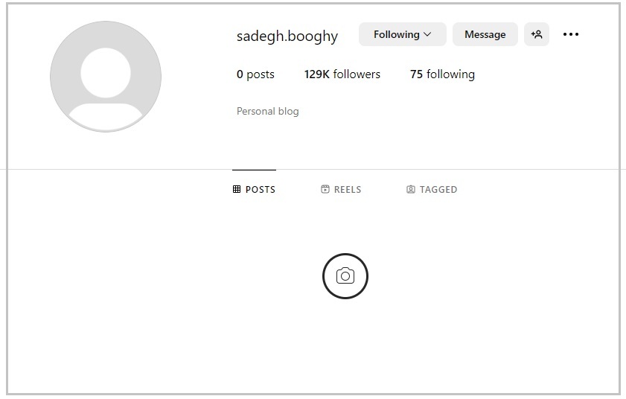
Task: Open the 129K followers list
Action: coord(342,74)
